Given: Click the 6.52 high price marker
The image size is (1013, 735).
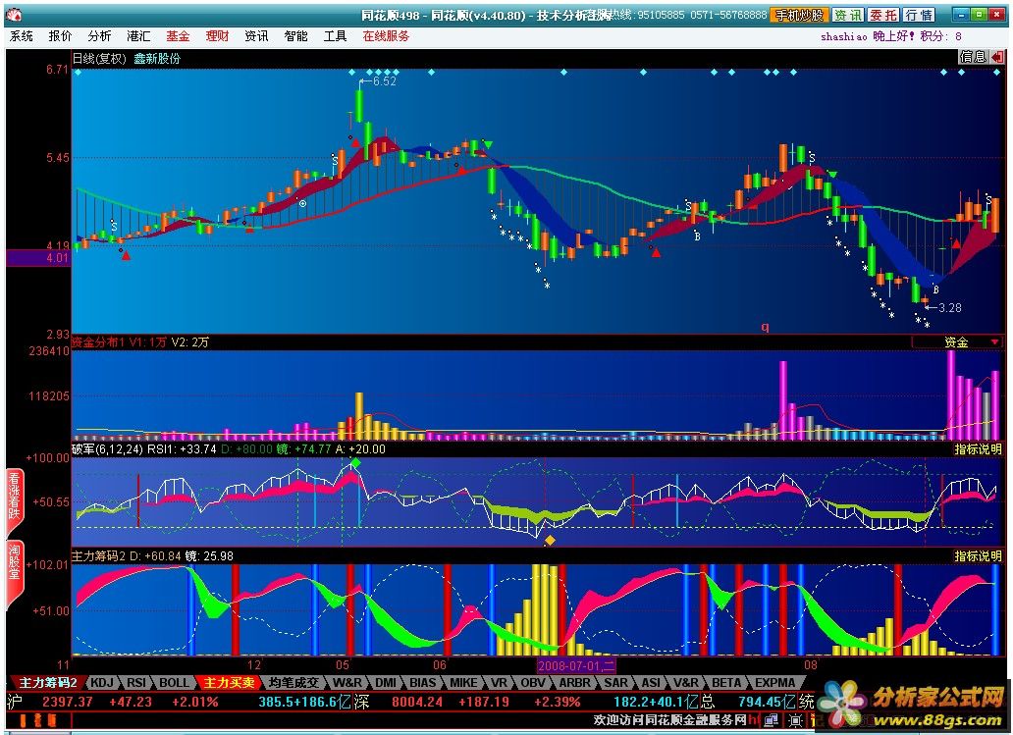Looking at the screenshot, I should tap(378, 81).
